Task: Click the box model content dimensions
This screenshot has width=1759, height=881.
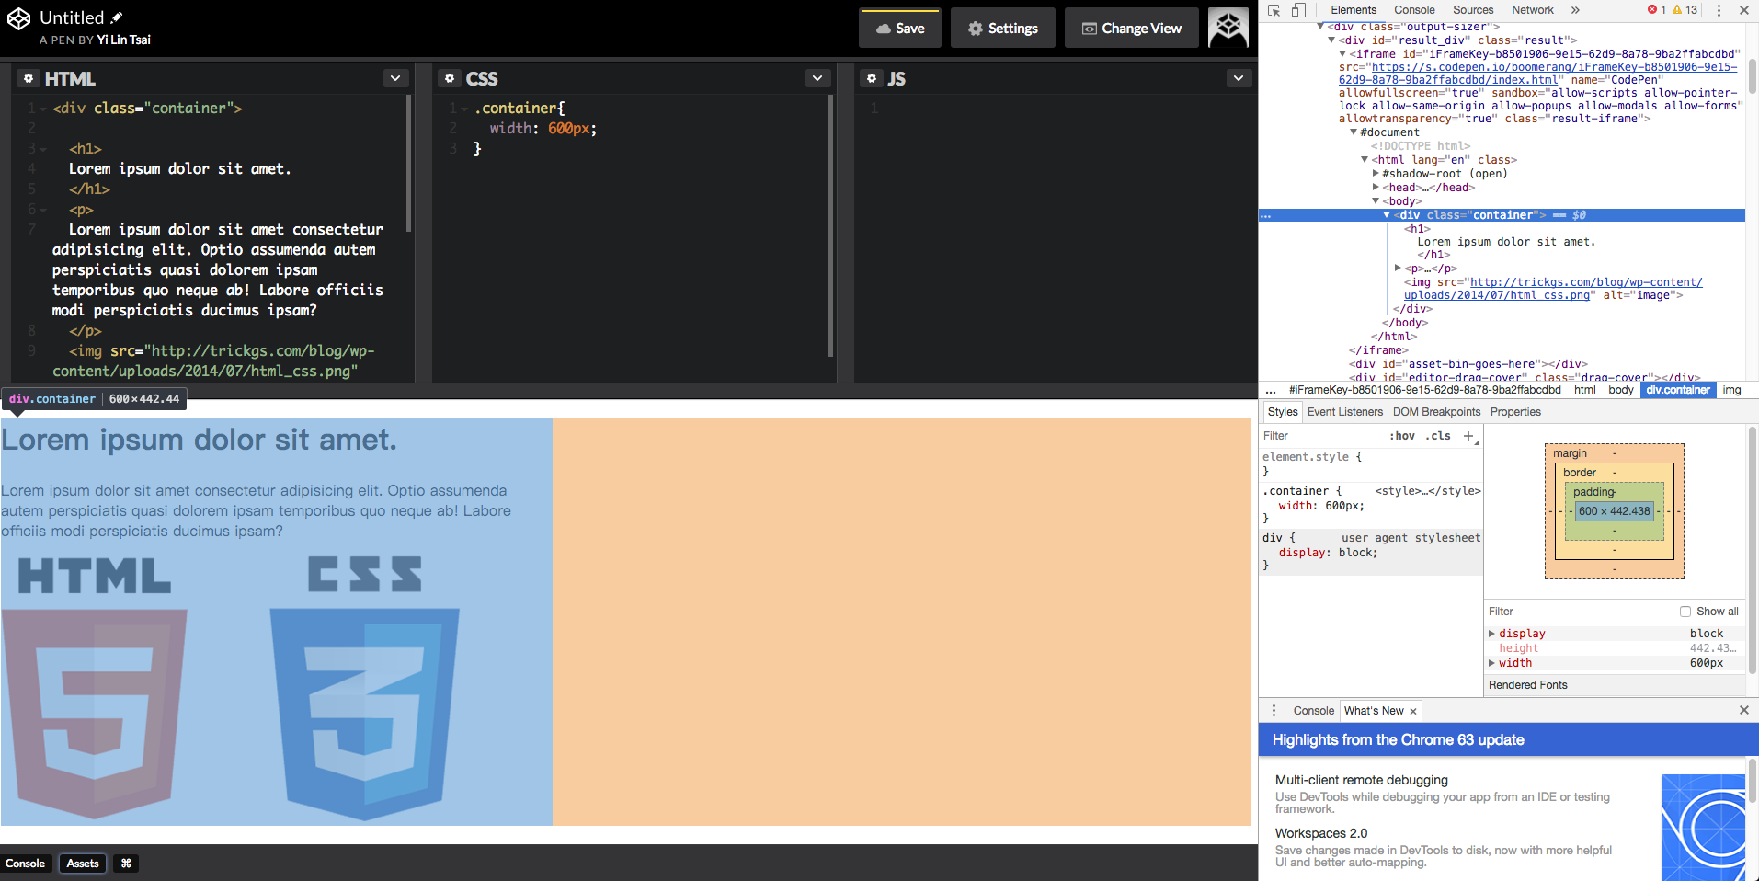Action: pyautogui.click(x=1615, y=511)
